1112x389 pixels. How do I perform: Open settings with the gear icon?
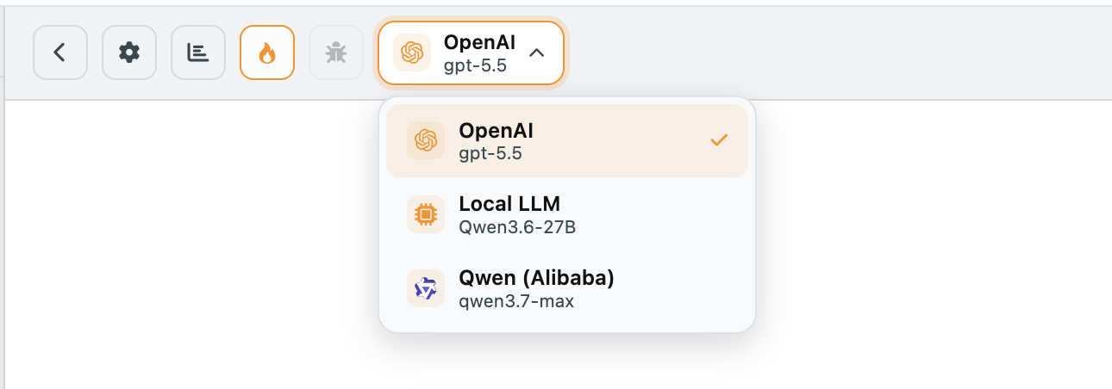point(129,52)
